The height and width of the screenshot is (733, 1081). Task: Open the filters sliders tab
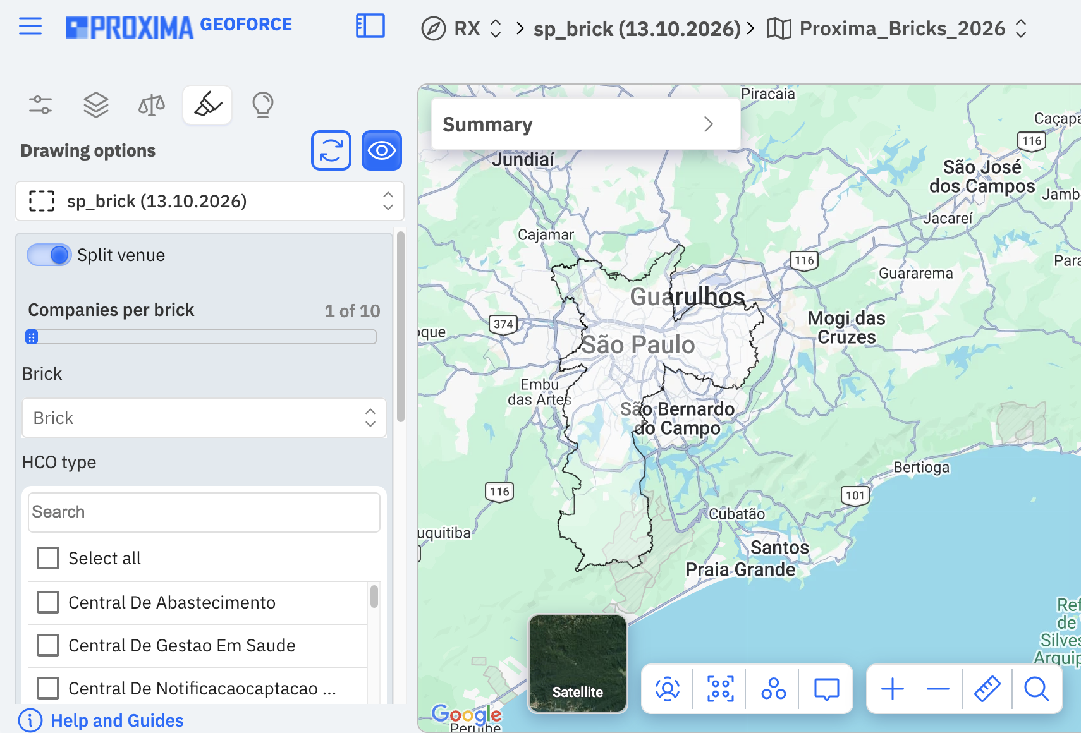coord(40,105)
